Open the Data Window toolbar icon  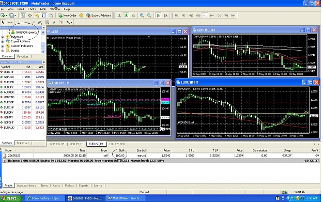pos(30,15)
